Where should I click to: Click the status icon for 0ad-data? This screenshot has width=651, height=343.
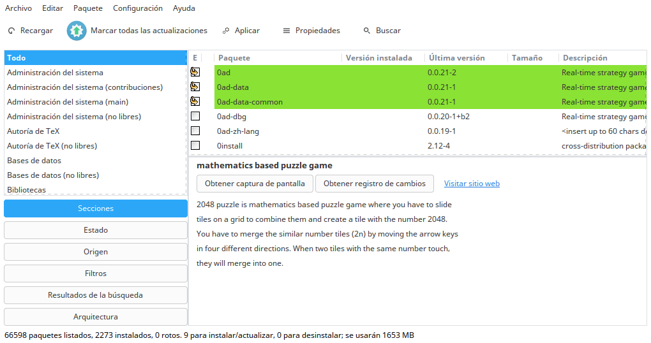pyautogui.click(x=195, y=87)
